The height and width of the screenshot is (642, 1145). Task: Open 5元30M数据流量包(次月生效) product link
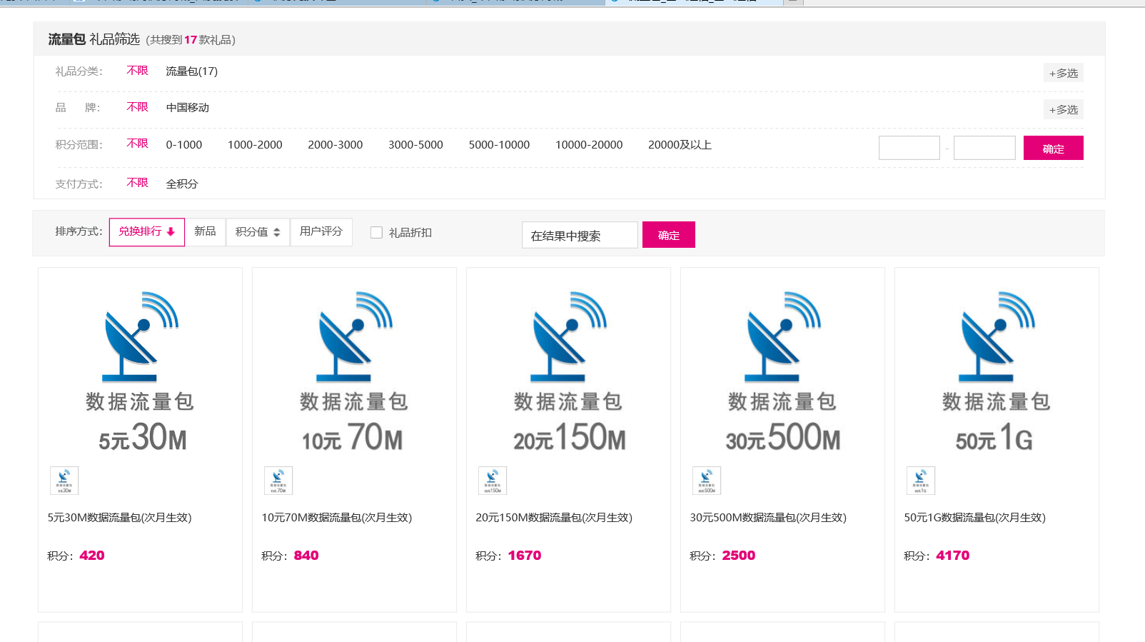click(x=119, y=518)
